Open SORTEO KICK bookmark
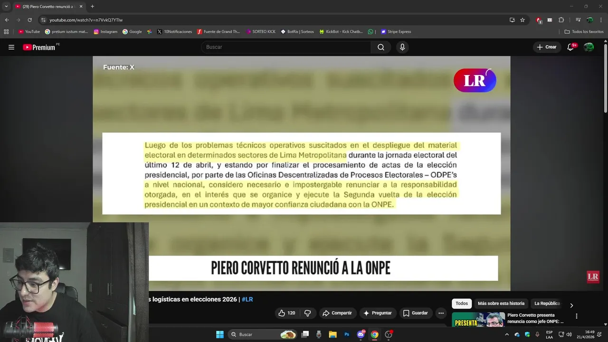The width and height of the screenshot is (608, 342). [x=261, y=32]
